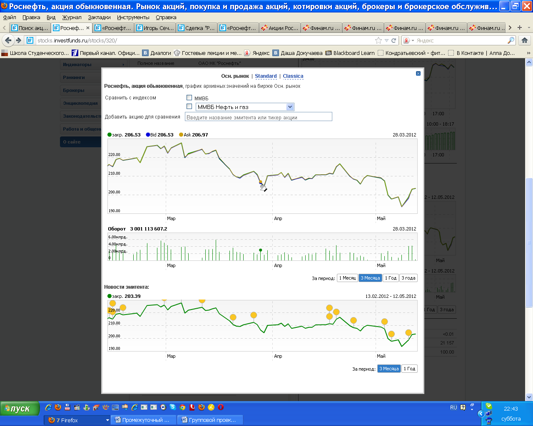The image size is (533, 426).
Task: Open the Standard market link
Action: 266,76
